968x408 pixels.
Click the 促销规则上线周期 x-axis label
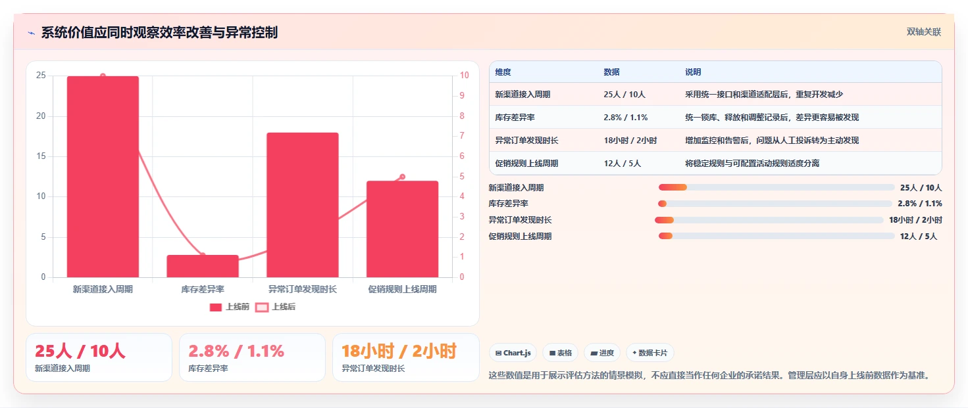pos(402,289)
